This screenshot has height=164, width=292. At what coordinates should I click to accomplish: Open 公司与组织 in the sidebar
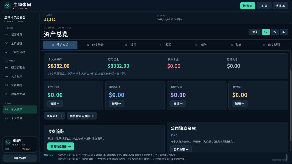(20, 52)
